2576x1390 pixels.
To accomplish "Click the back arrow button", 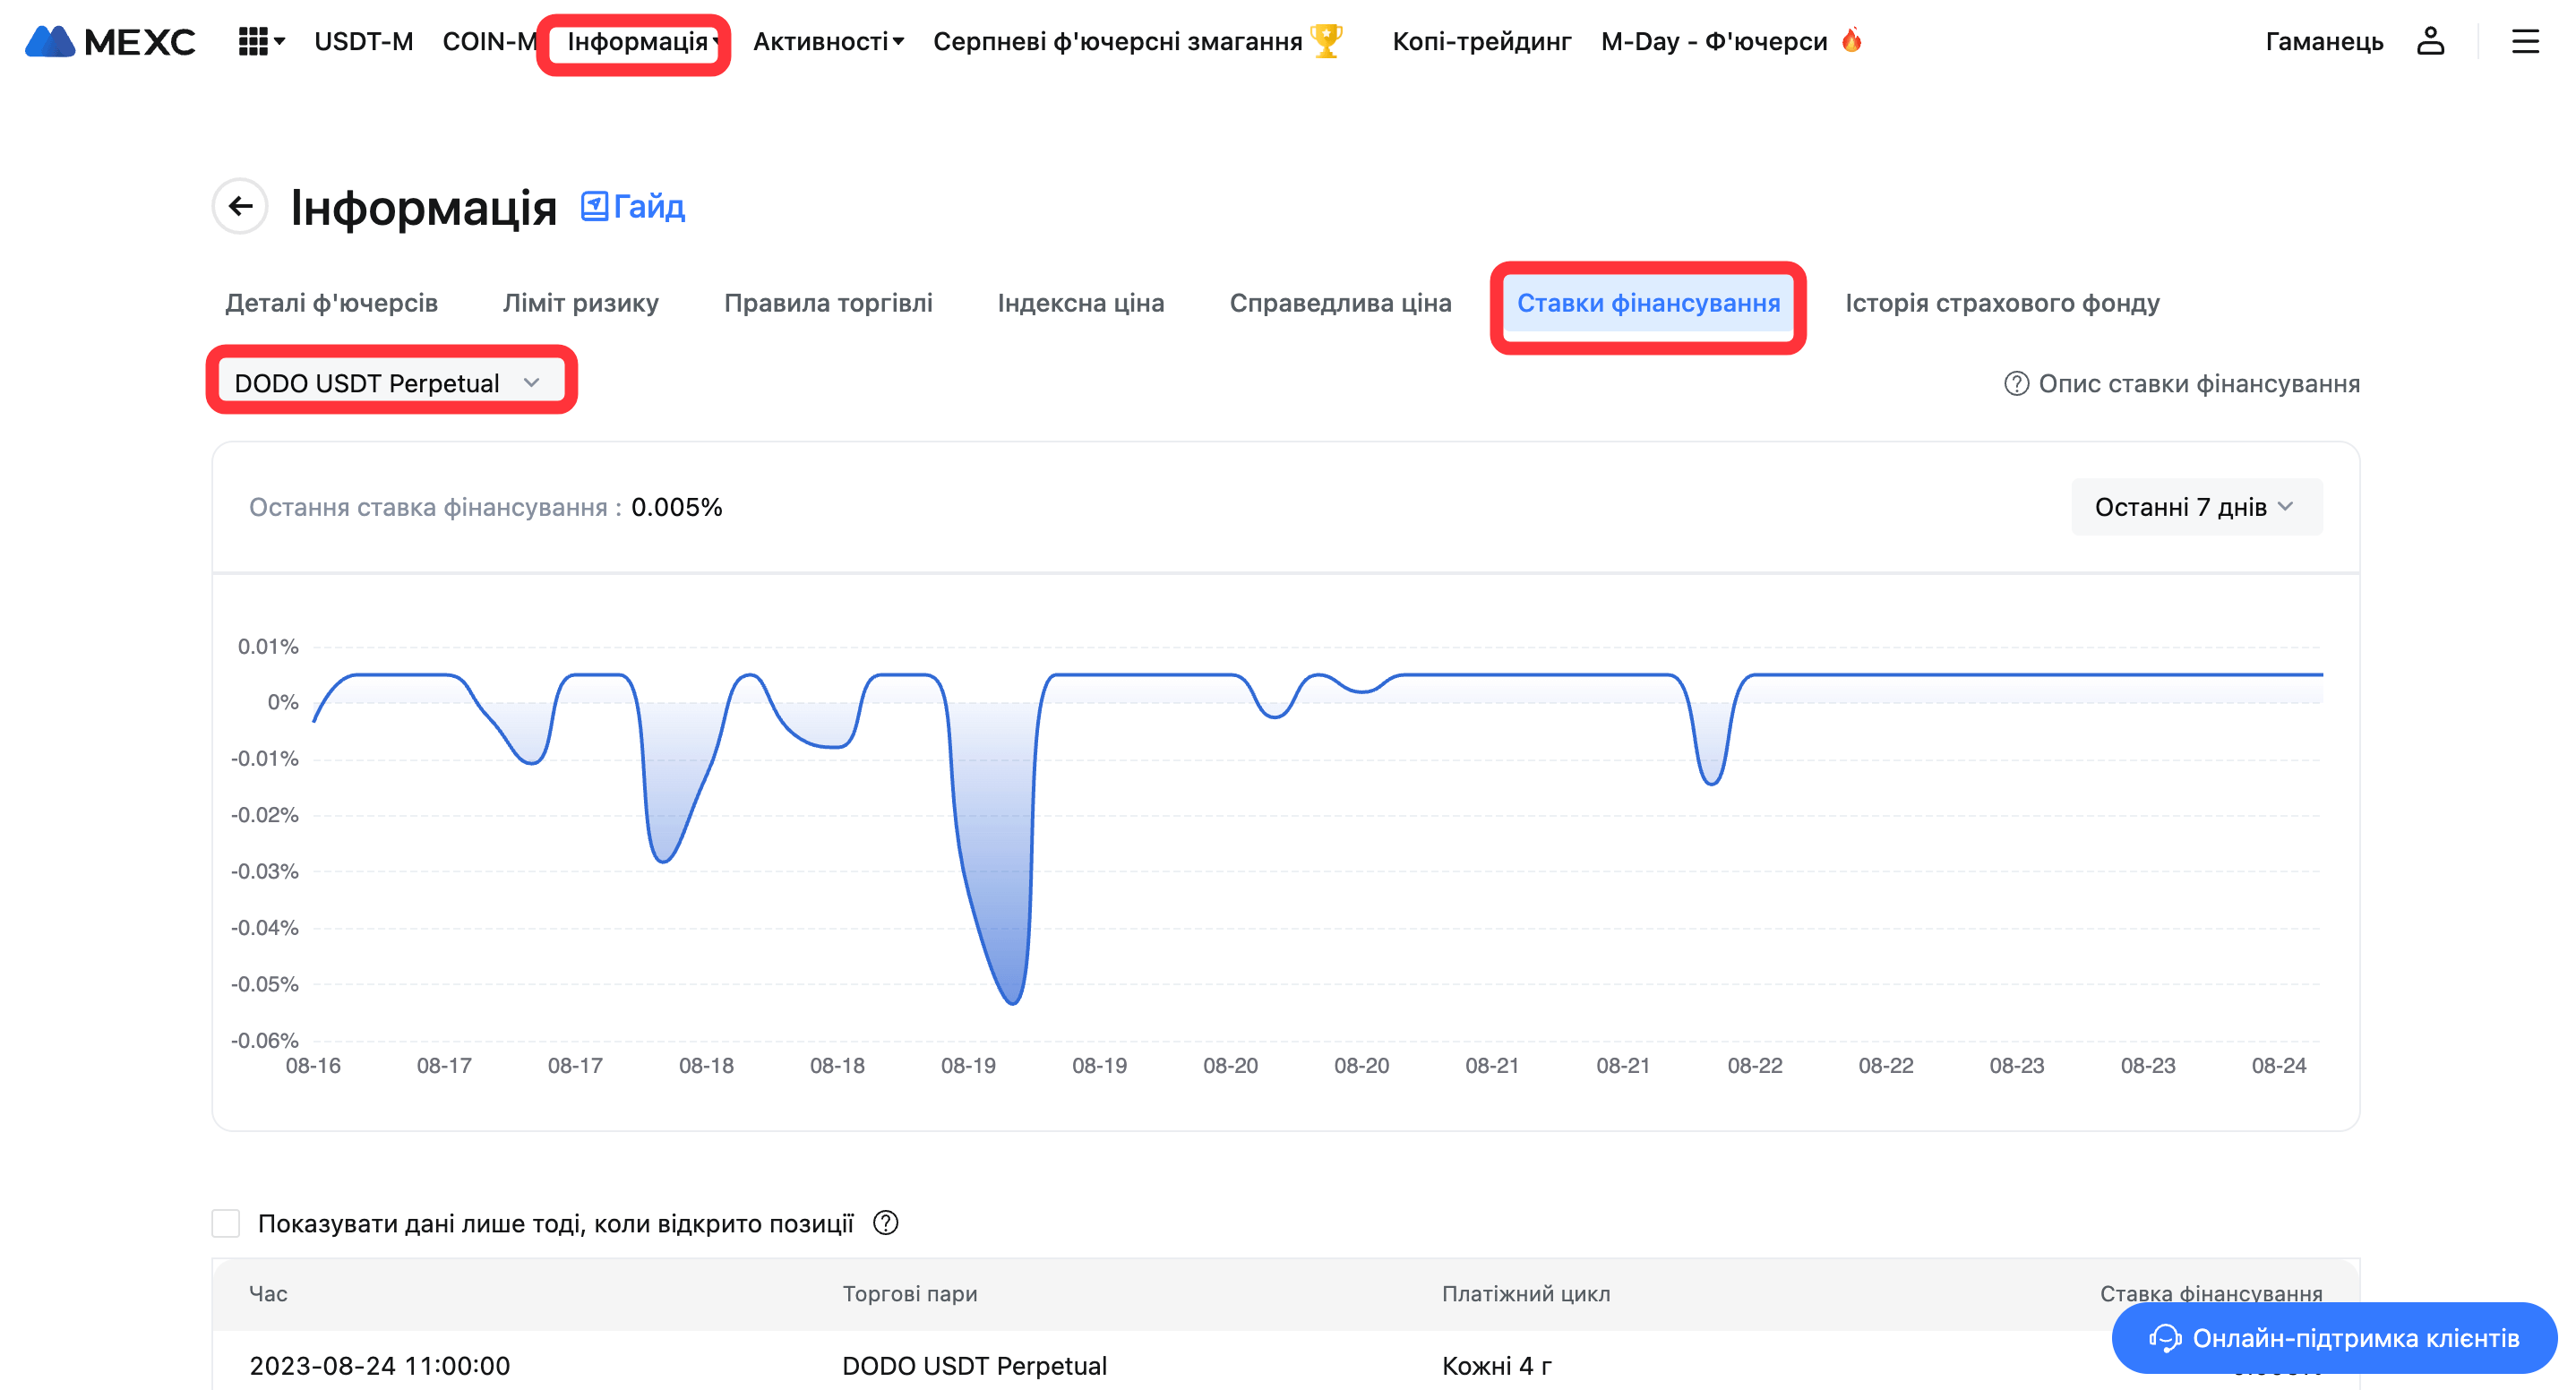I will [x=240, y=206].
